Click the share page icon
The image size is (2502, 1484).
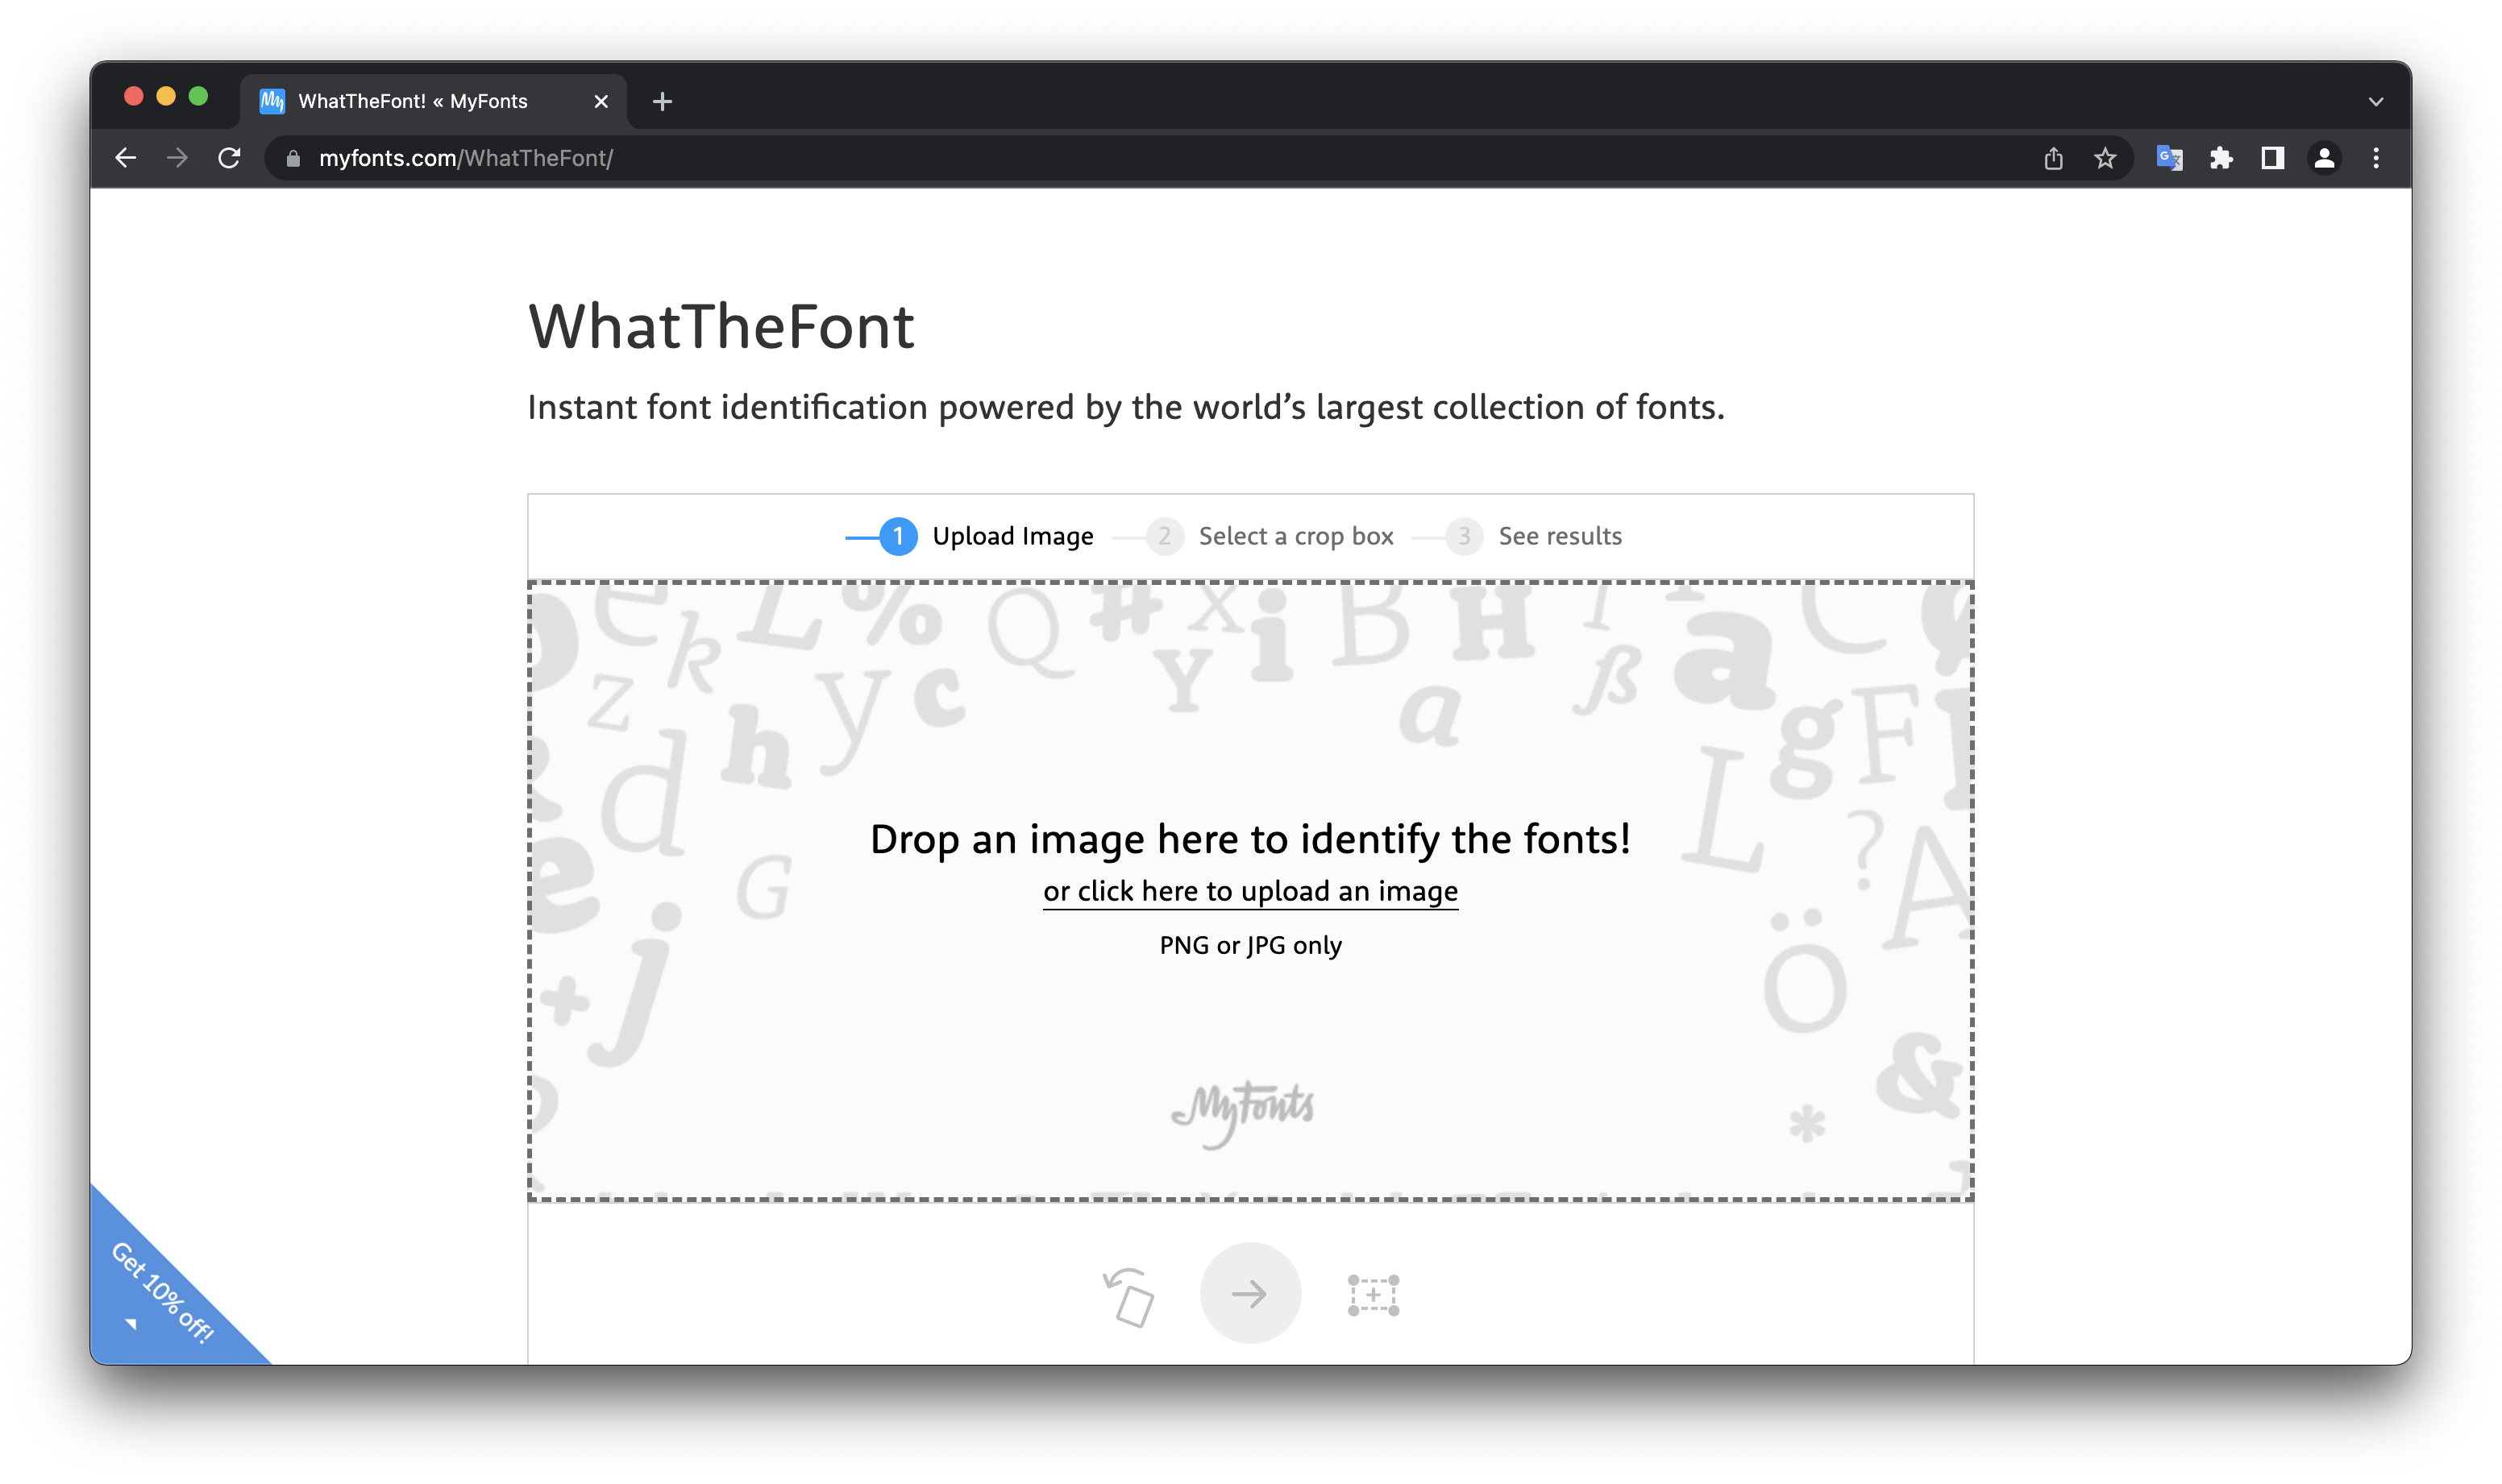[2053, 158]
